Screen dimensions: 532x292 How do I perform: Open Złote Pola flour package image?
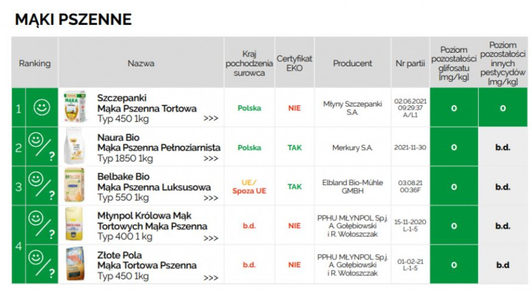pyautogui.click(x=75, y=264)
